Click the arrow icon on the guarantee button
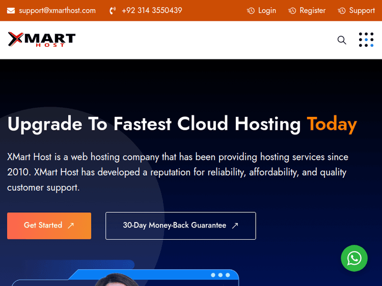The width and height of the screenshot is (382, 286). (235, 226)
